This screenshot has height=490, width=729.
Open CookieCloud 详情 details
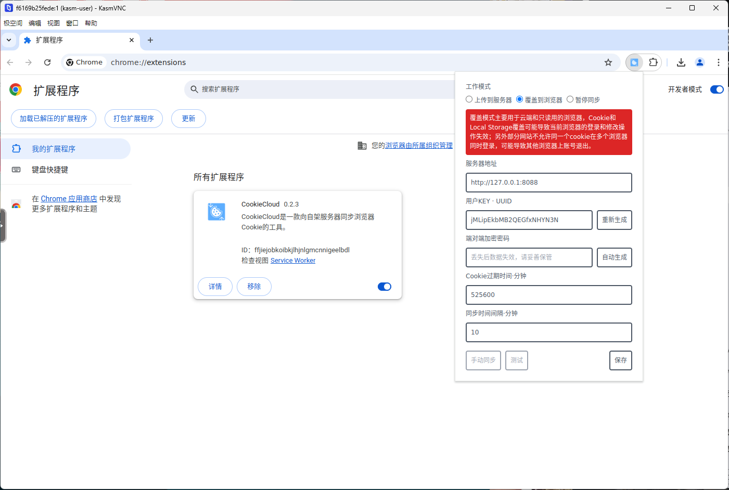click(x=215, y=287)
